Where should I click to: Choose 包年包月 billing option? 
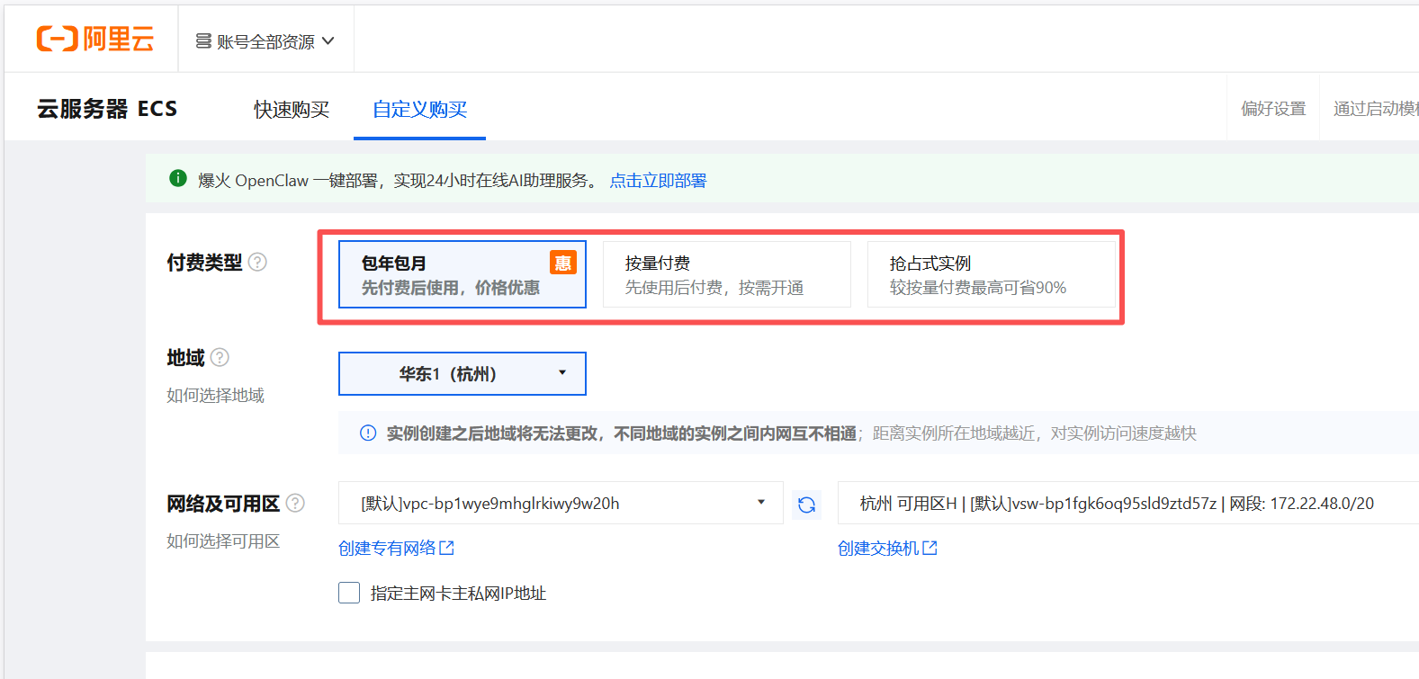(463, 274)
